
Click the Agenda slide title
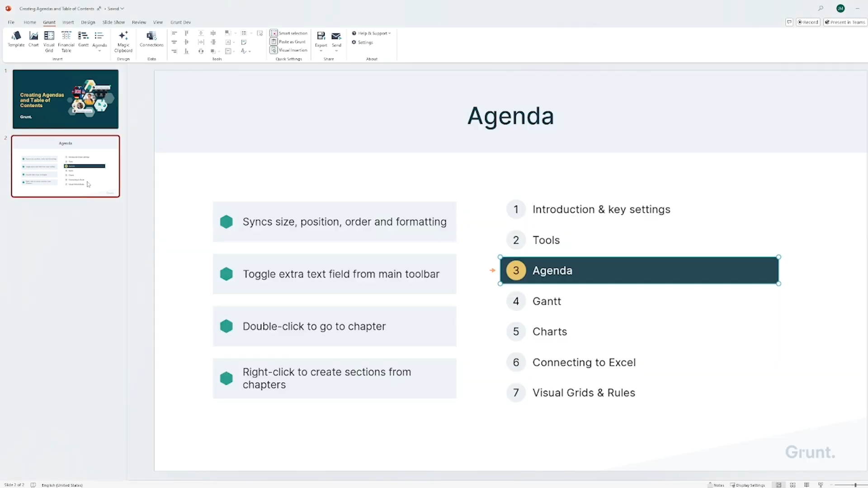pyautogui.click(x=510, y=116)
